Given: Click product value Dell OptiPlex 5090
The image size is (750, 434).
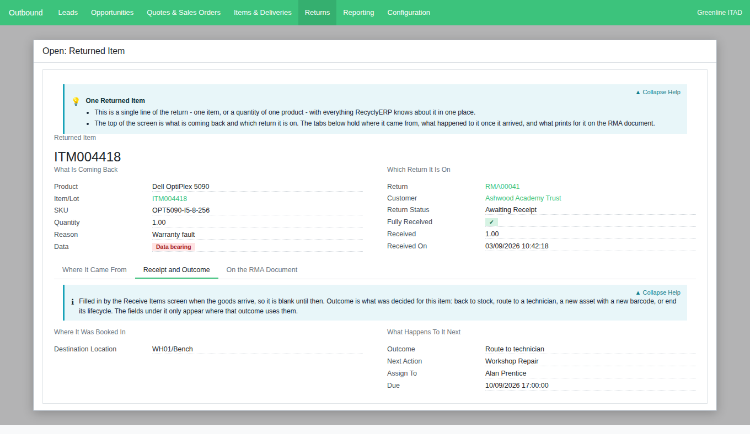Looking at the screenshot, I should pos(181,187).
